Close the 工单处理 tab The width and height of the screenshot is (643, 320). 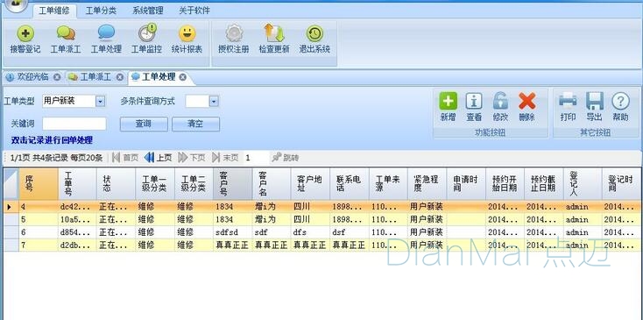point(183,77)
